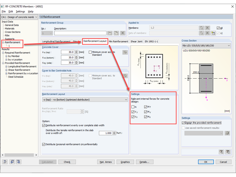The height and width of the screenshot is (177, 236).
Task: Click RF-CONCRETE application icon in title bar
Action: (2, 7)
